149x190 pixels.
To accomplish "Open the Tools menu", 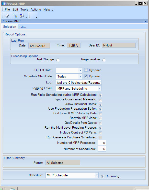I will tap(24, 9).
